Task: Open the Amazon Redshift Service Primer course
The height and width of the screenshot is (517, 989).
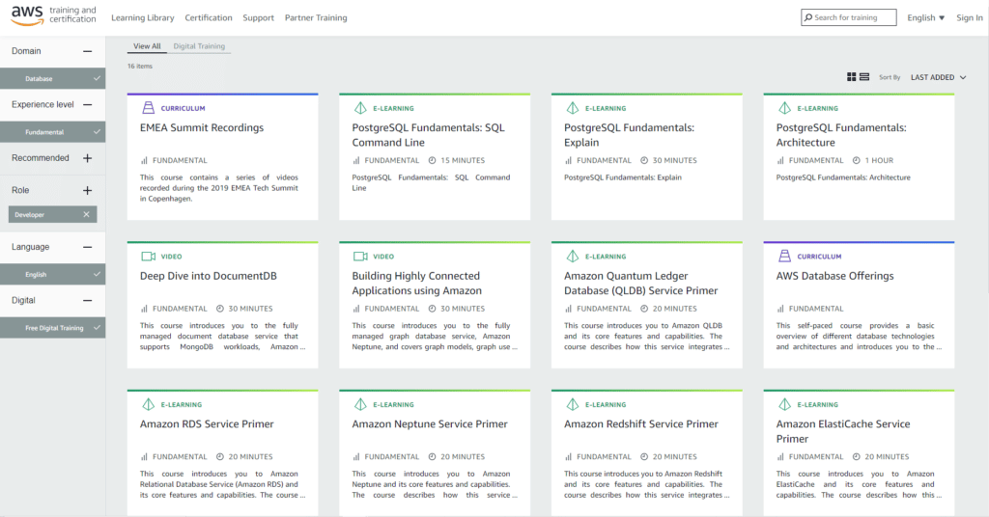Action: coord(640,424)
